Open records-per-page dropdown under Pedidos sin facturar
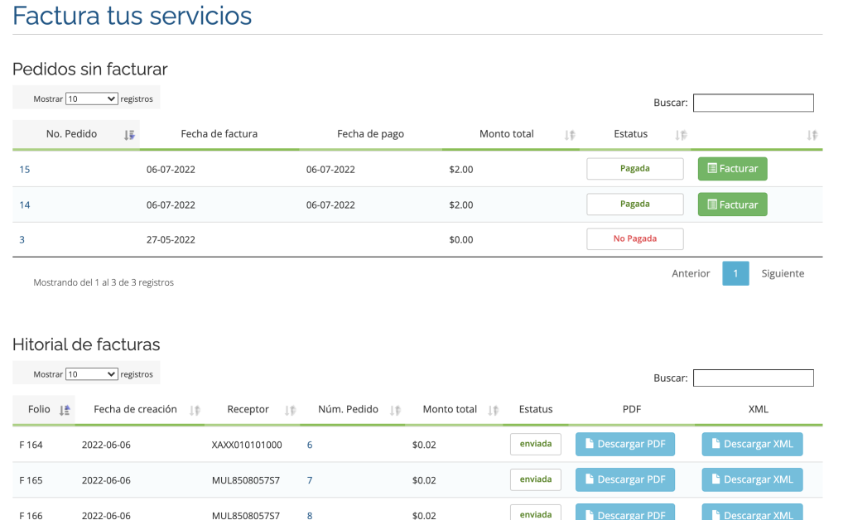The height and width of the screenshot is (520, 848). click(91, 99)
